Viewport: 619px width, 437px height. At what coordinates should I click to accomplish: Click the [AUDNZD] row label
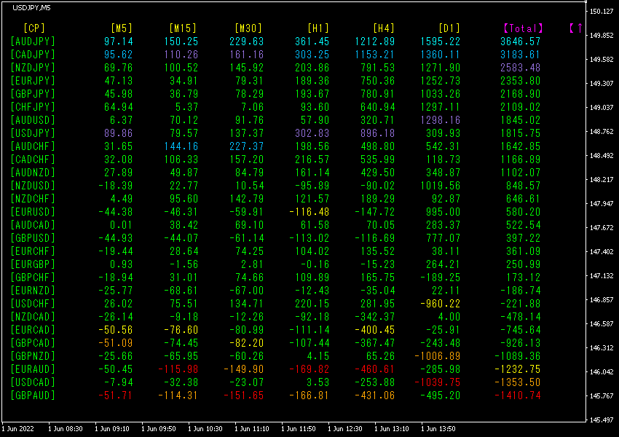click(x=33, y=173)
